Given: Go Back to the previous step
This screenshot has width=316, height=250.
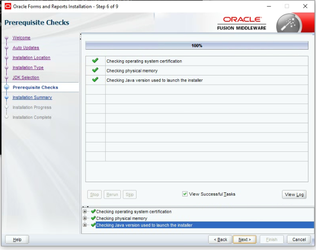Looking at the screenshot, I should [220, 239].
